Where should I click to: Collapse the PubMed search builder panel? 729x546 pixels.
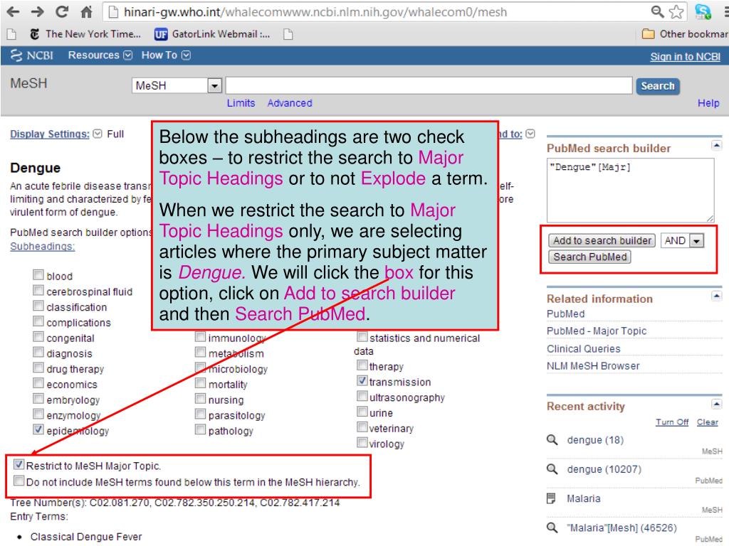pos(716,145)
